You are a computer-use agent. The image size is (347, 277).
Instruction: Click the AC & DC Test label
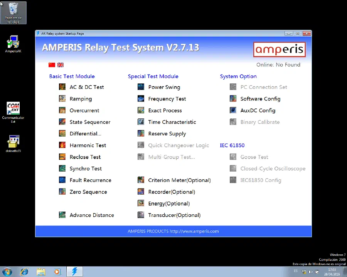tap(86, 87)
